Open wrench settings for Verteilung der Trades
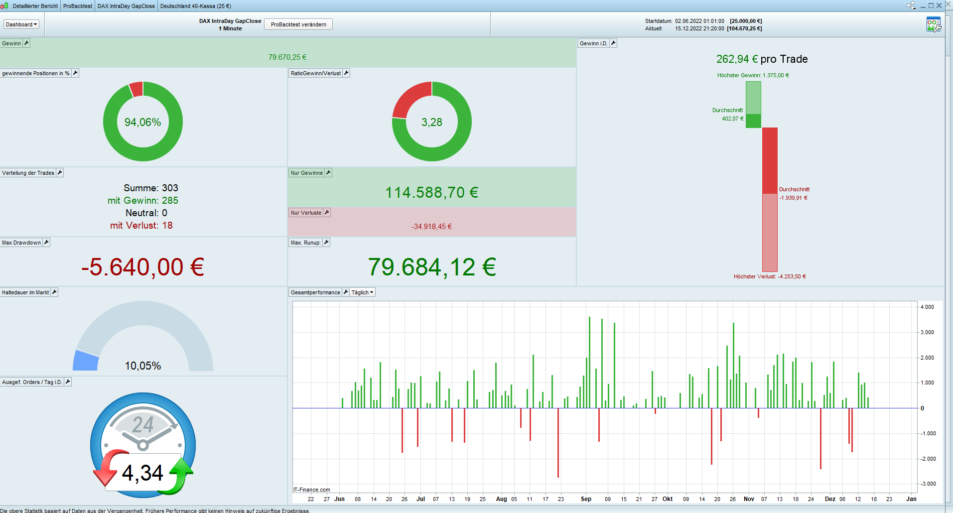This screenshot has height=513, width=953. tap(60, 173)
